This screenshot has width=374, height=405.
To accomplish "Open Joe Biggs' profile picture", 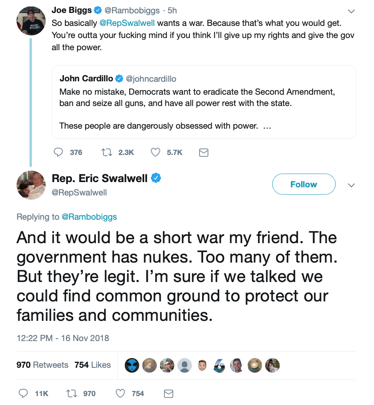I will (31, 21).
